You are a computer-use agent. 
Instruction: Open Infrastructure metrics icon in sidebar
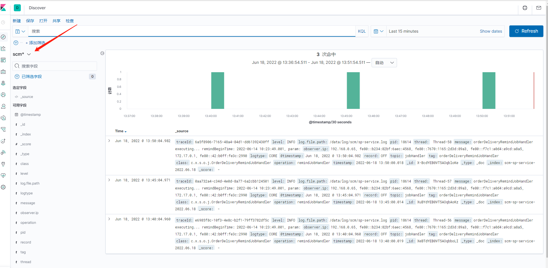click(3, 106)
